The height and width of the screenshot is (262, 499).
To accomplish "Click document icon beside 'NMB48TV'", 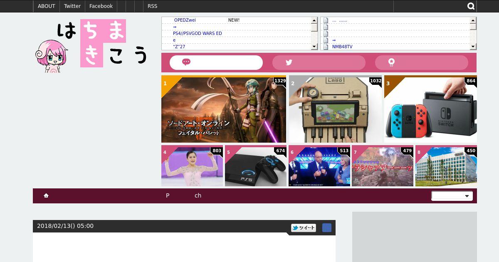I will 326,47.
